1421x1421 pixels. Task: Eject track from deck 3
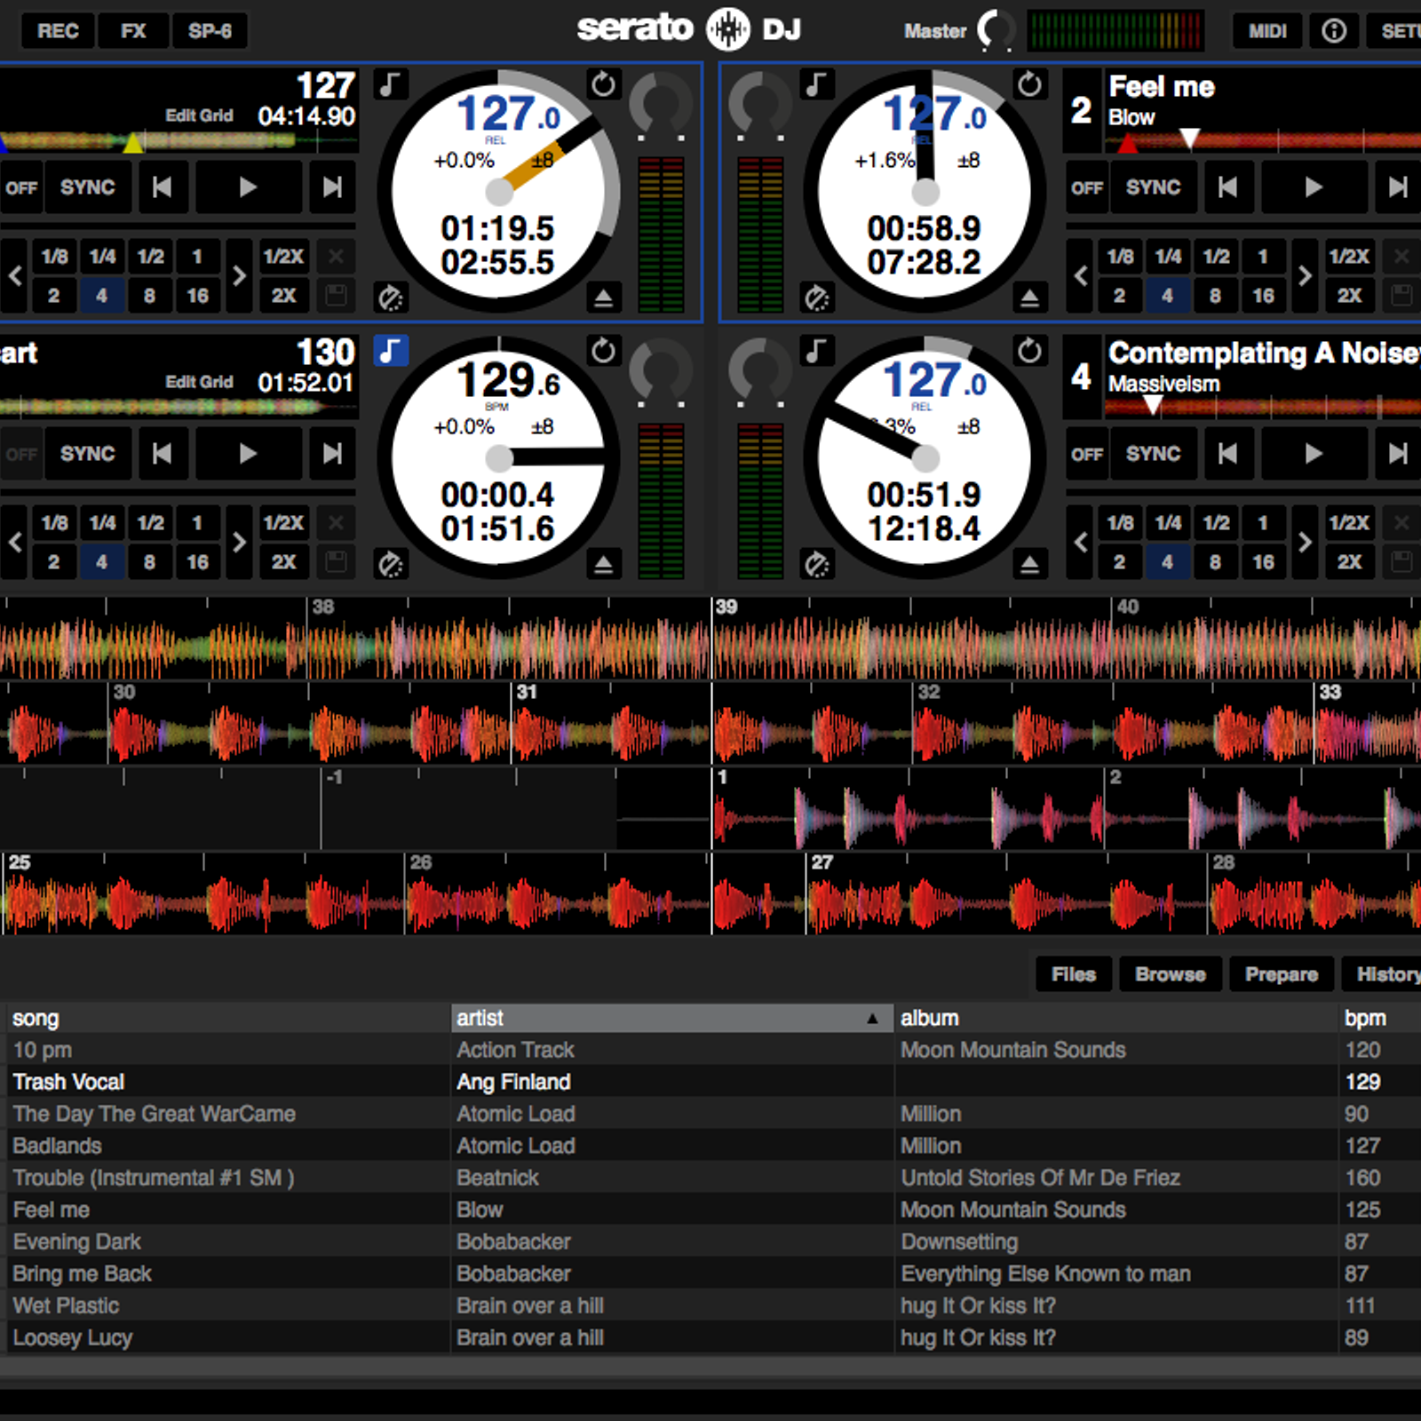point(603,564)
